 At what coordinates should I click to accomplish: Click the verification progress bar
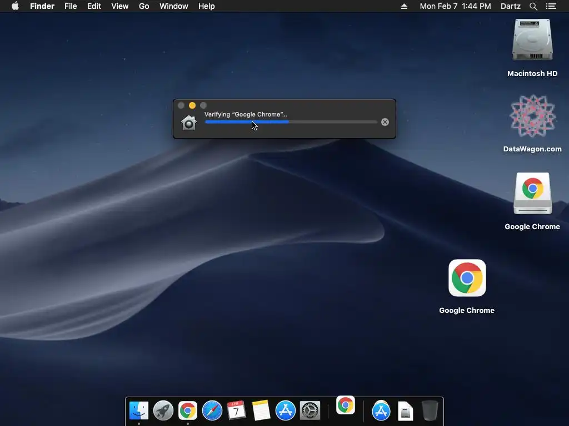[291, 122]
